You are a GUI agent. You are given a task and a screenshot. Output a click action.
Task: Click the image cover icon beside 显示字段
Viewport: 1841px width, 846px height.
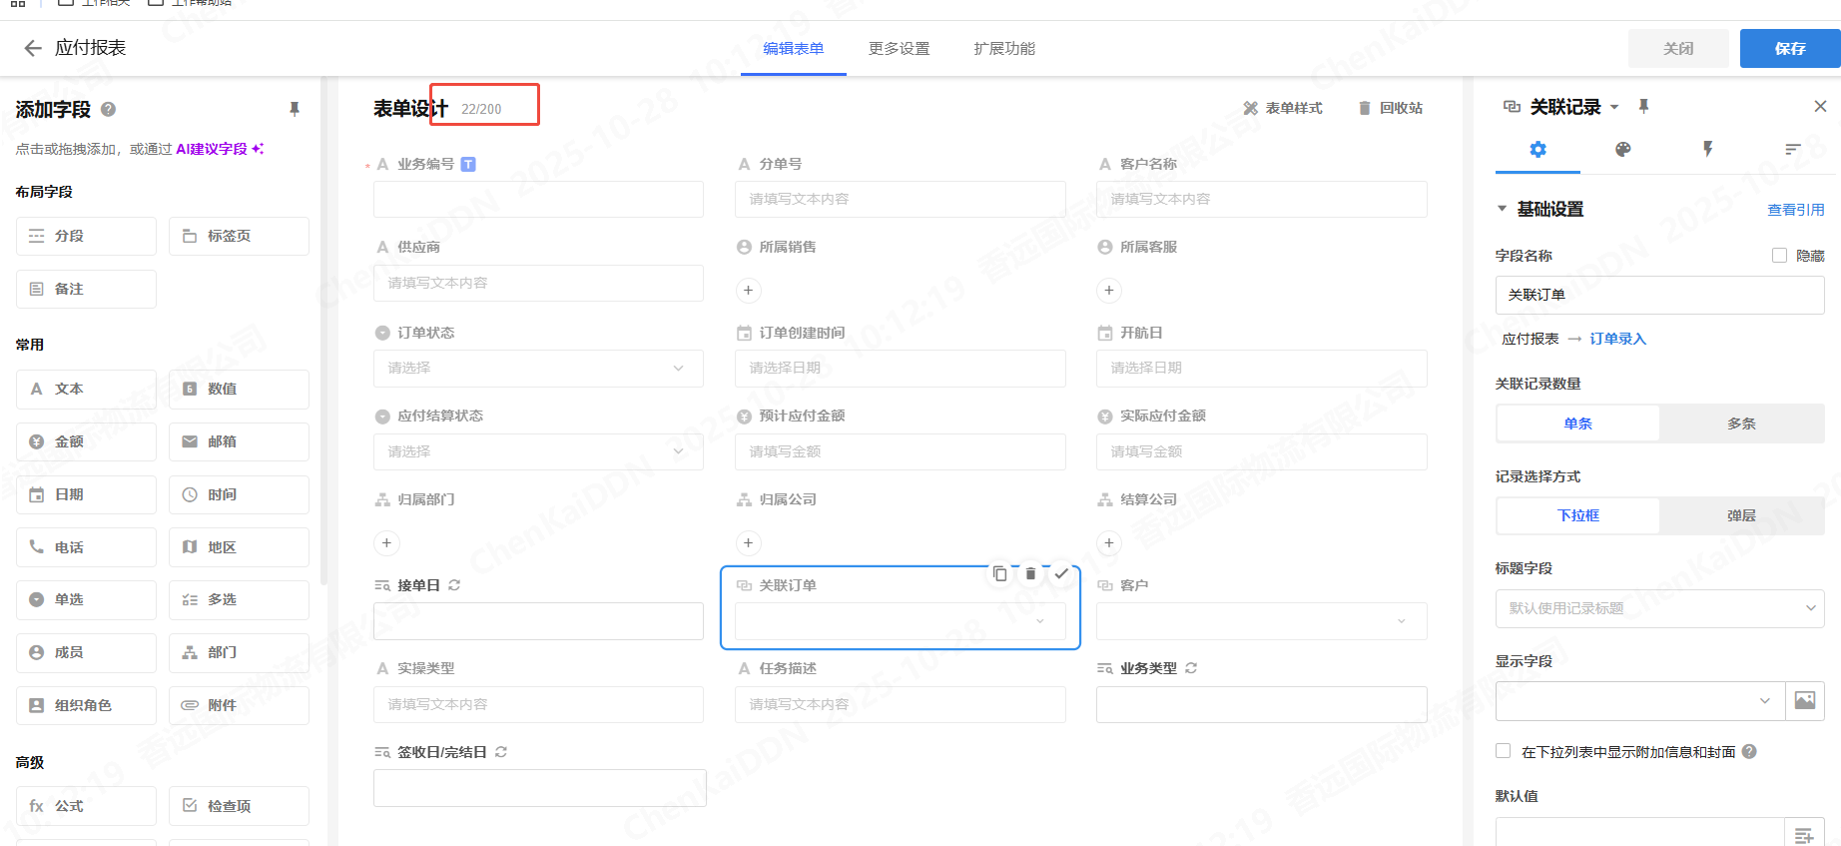pyautogui.click(x=1804, y=700)
